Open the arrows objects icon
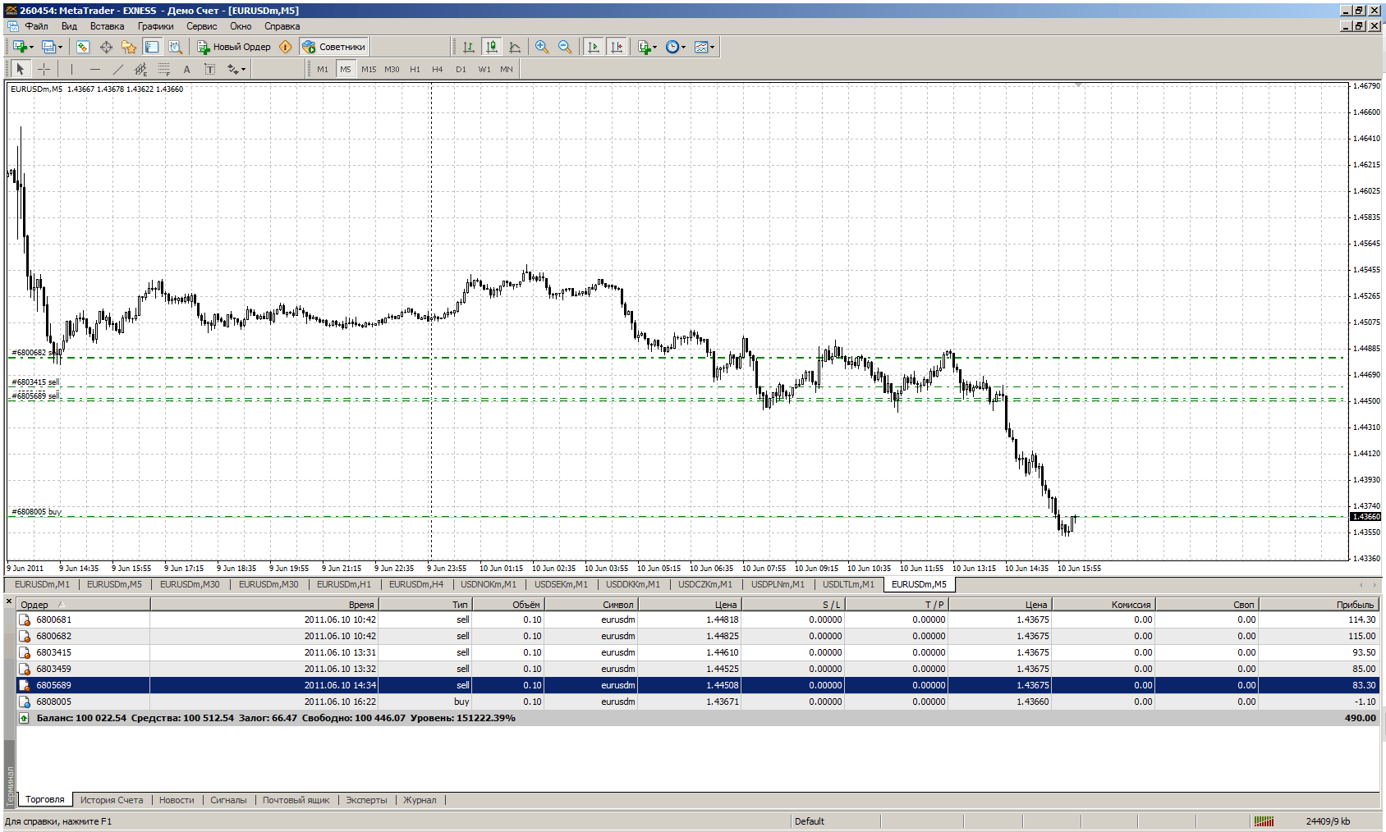This screenshot has height=832, width=1386. point(232,69)
